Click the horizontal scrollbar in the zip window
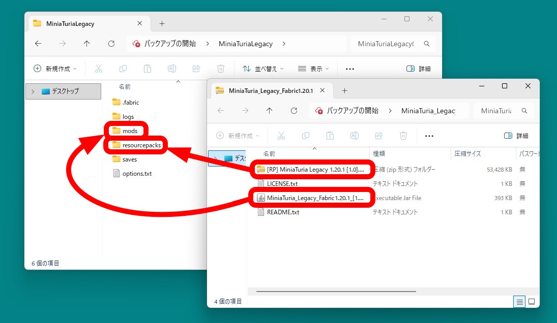 (336, 292)
